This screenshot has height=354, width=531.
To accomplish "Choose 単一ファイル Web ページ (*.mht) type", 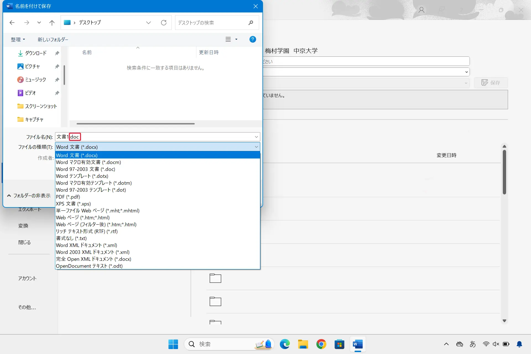I will [158, 210].
